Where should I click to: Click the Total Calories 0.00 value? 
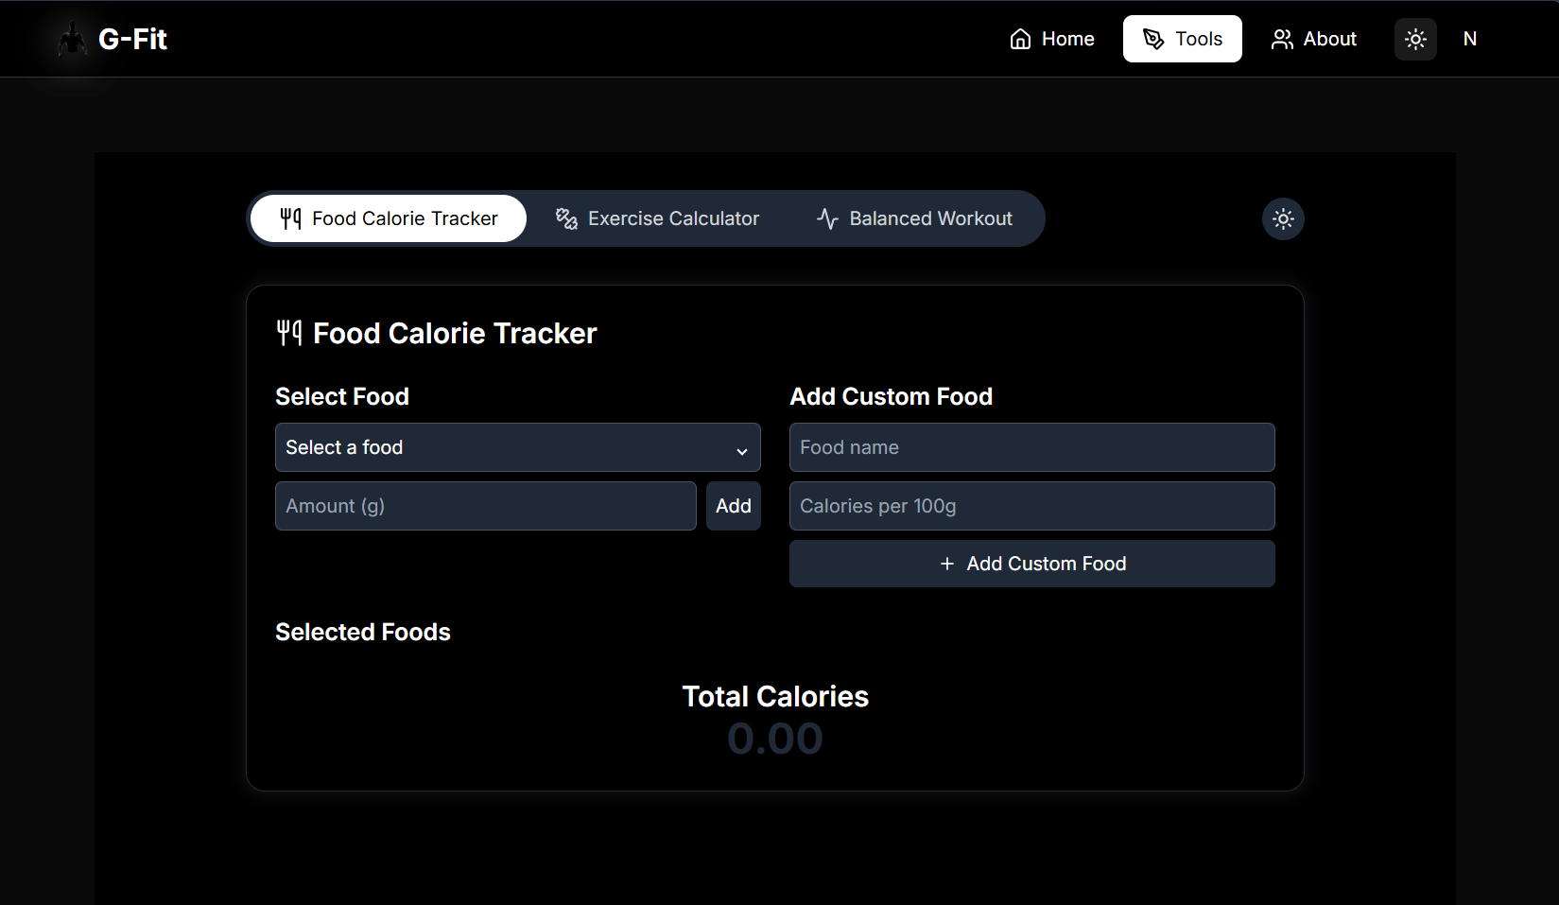(775, 739)
